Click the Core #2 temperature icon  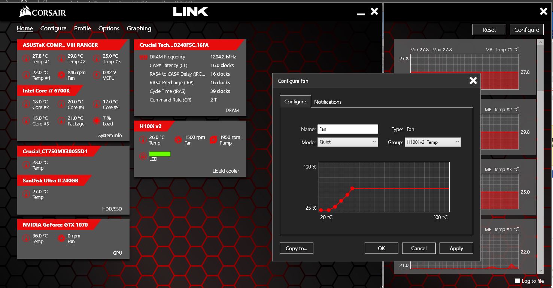point(26,104)
